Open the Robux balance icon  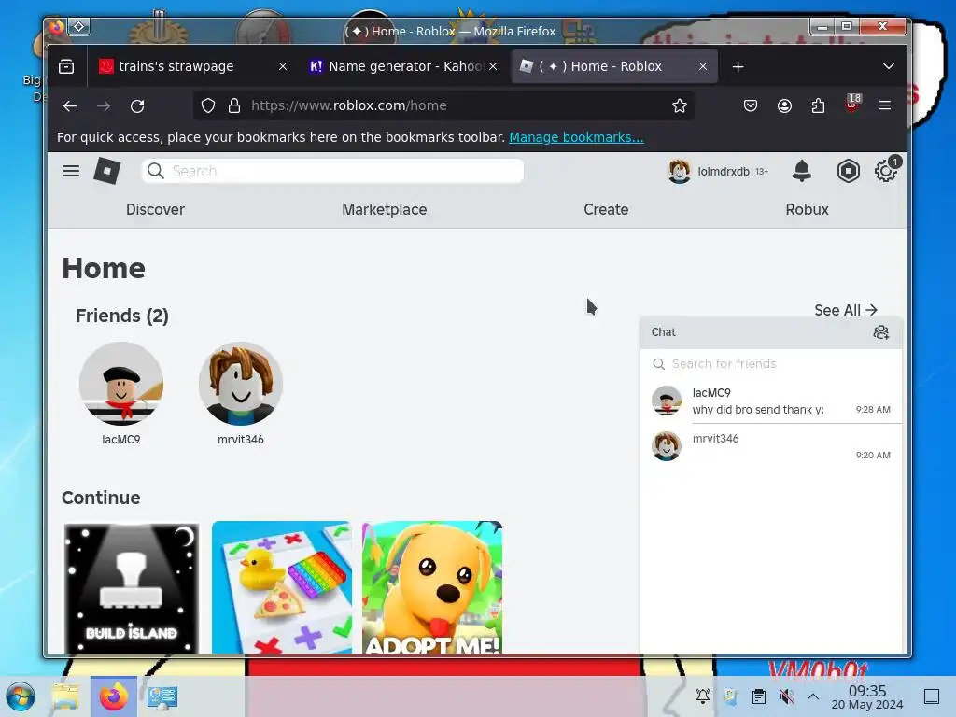click(848, 172)
